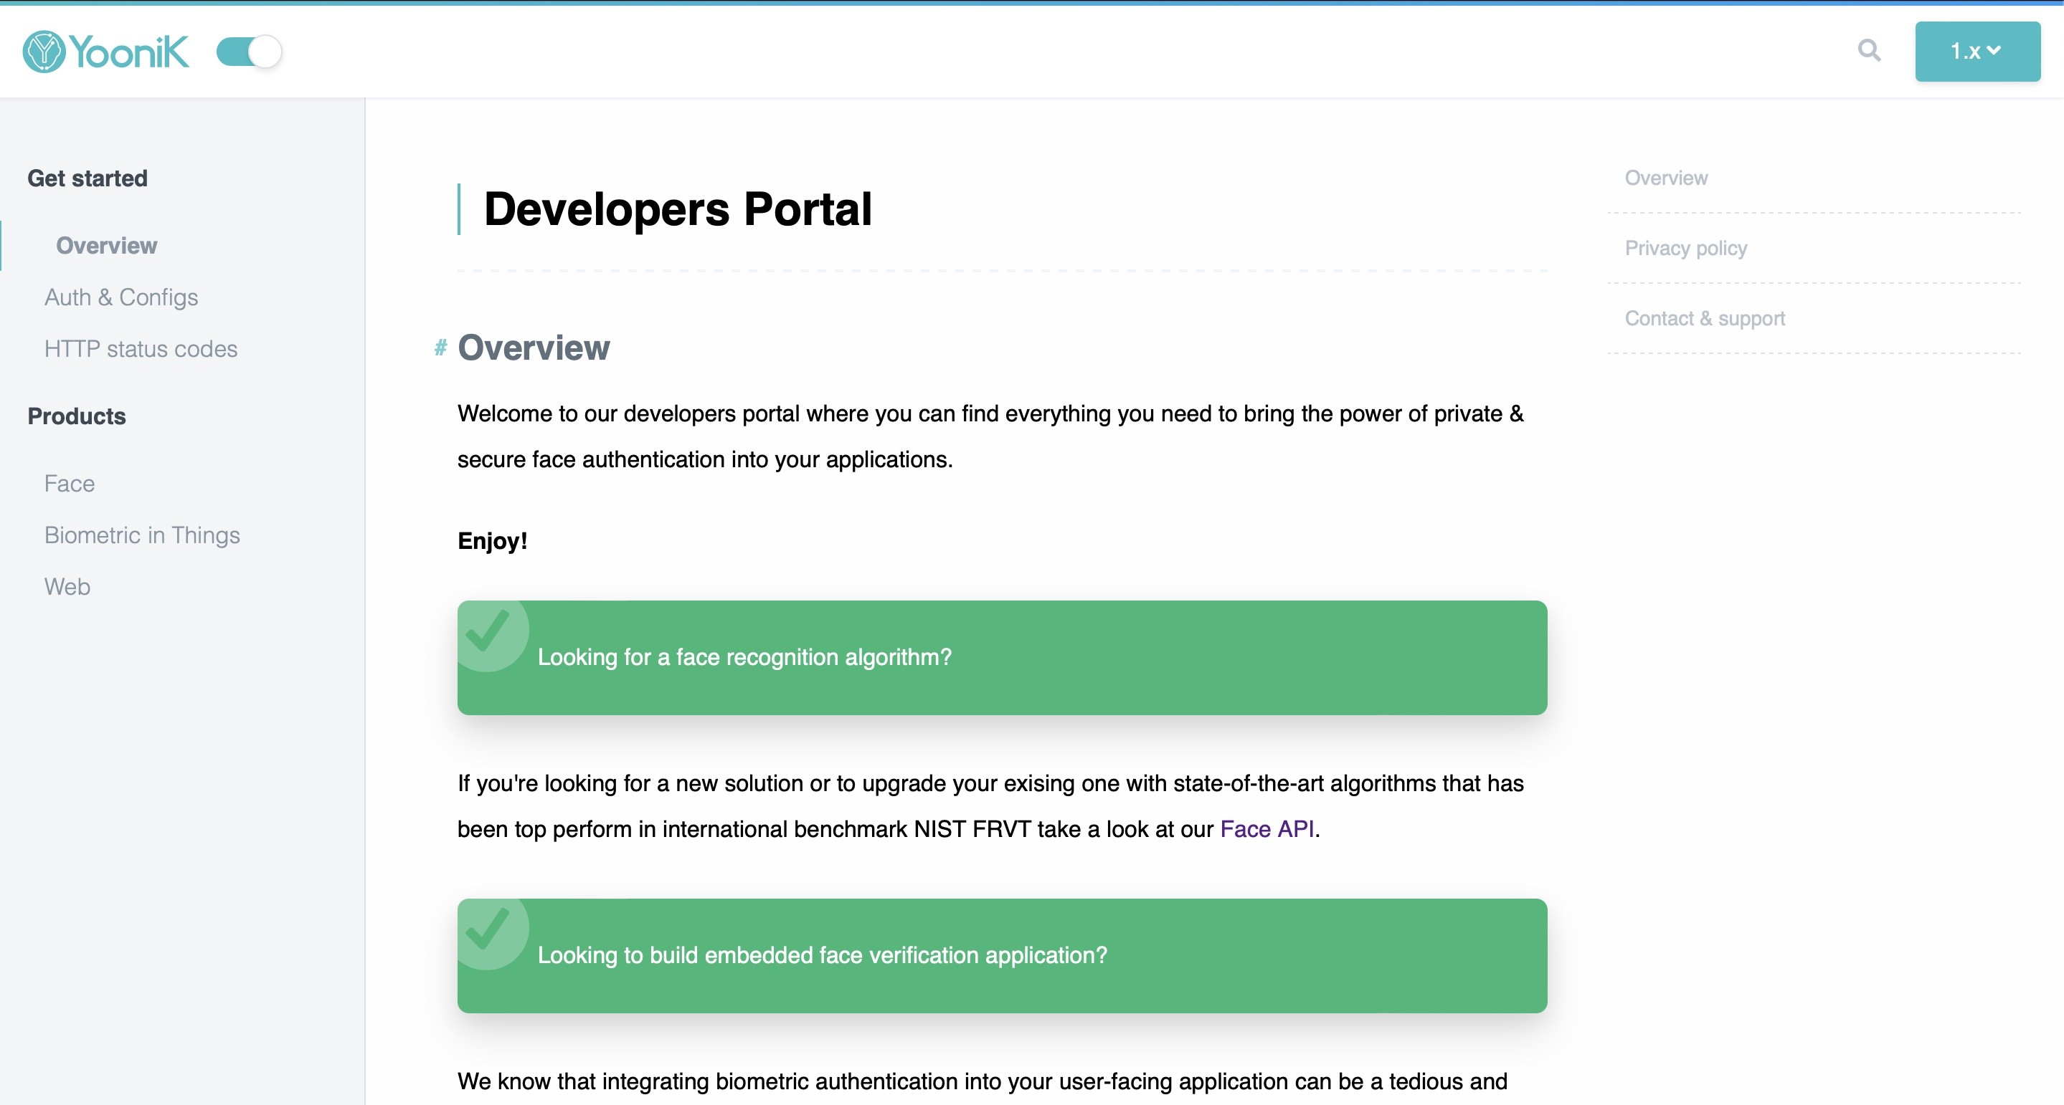Click the embedded face verification banner text

[x=822, y=955]
